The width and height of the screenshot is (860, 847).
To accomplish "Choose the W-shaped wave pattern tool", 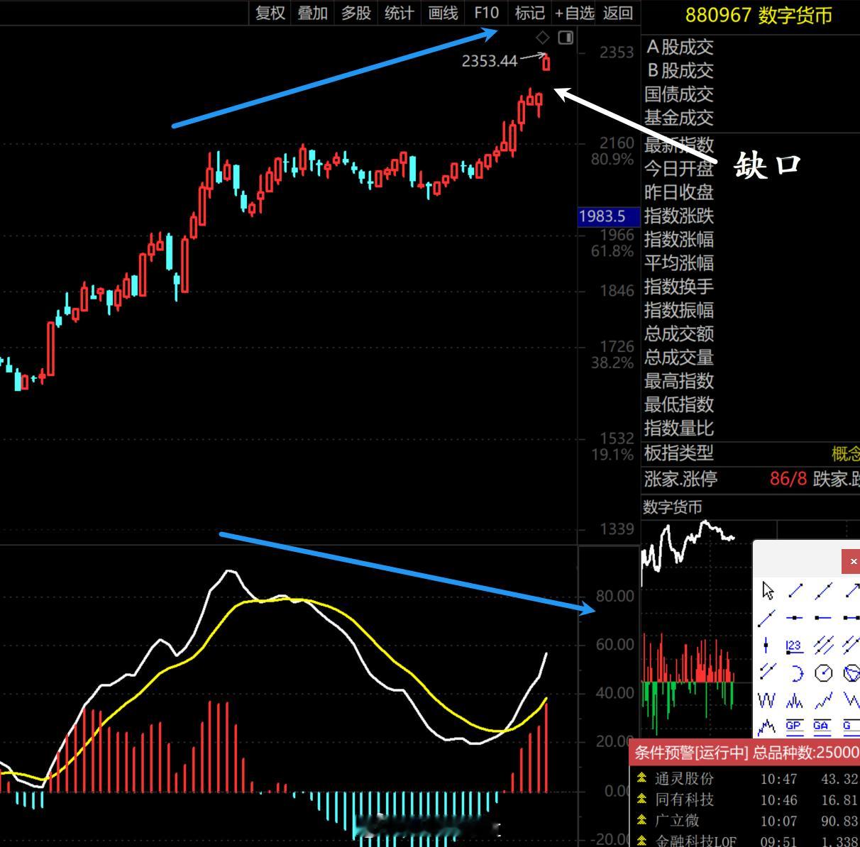I will pos(767,699).
